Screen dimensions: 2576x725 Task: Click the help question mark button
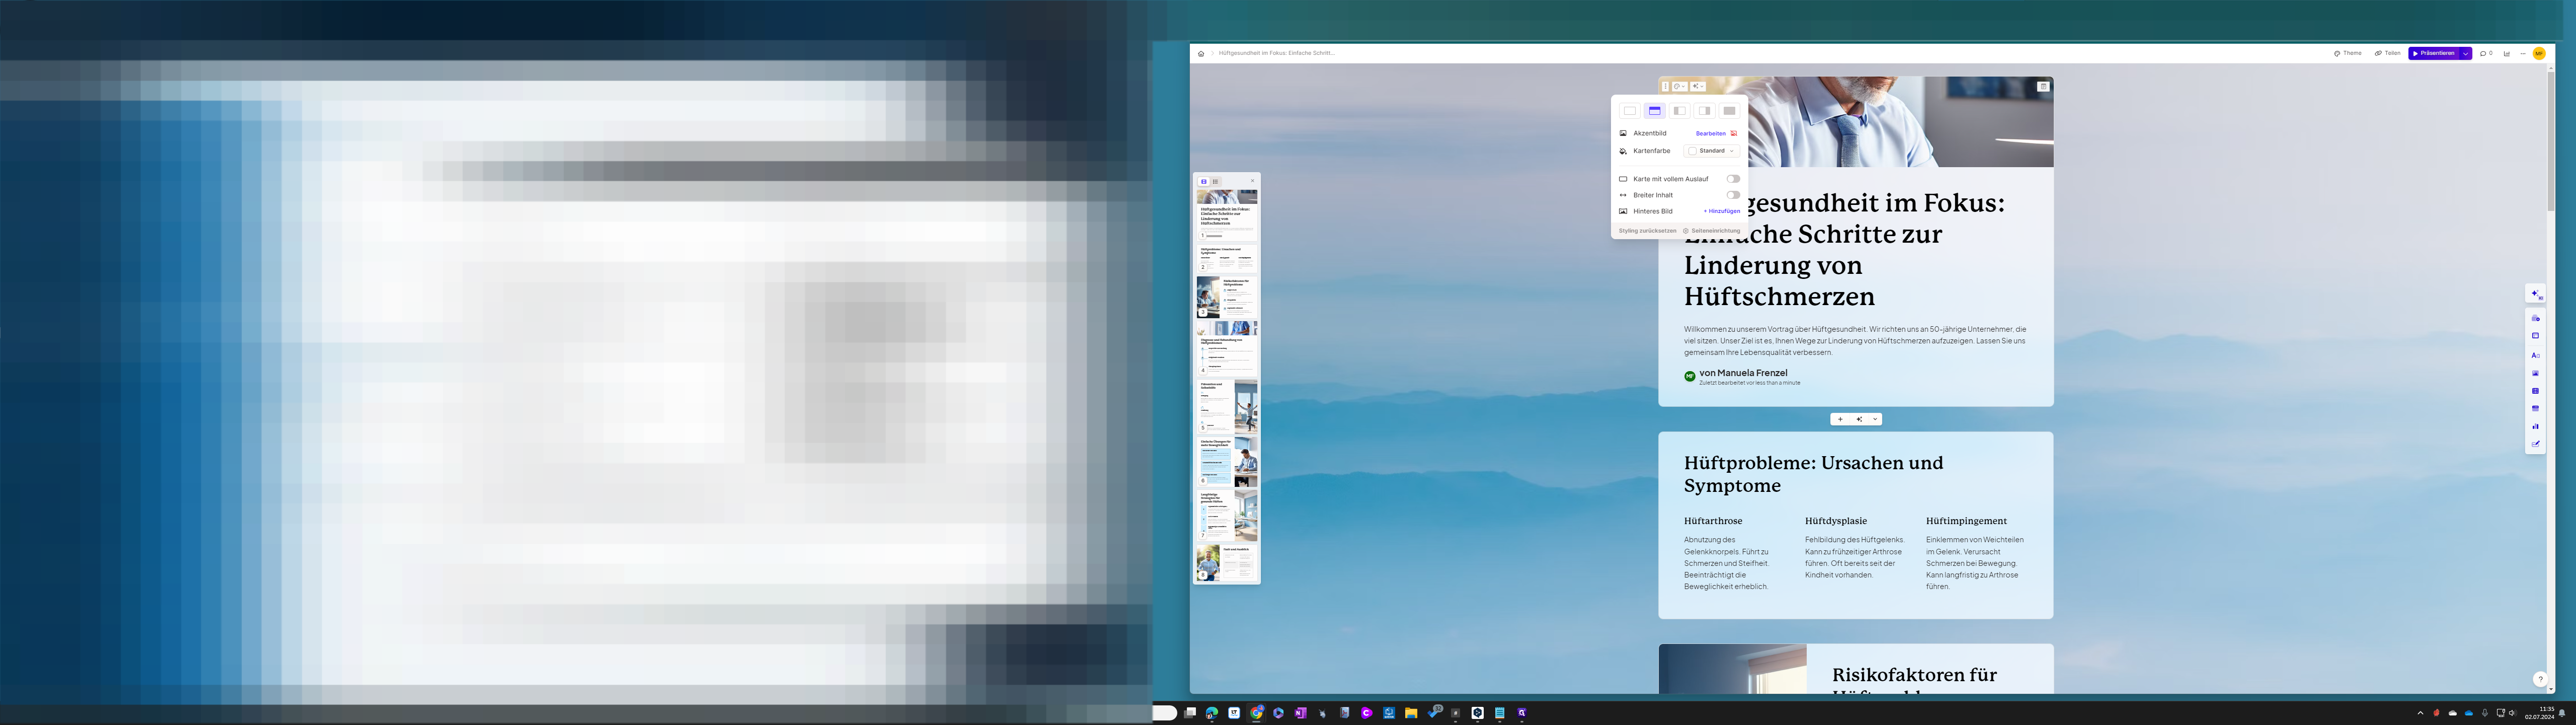(x=2540, y=679)
